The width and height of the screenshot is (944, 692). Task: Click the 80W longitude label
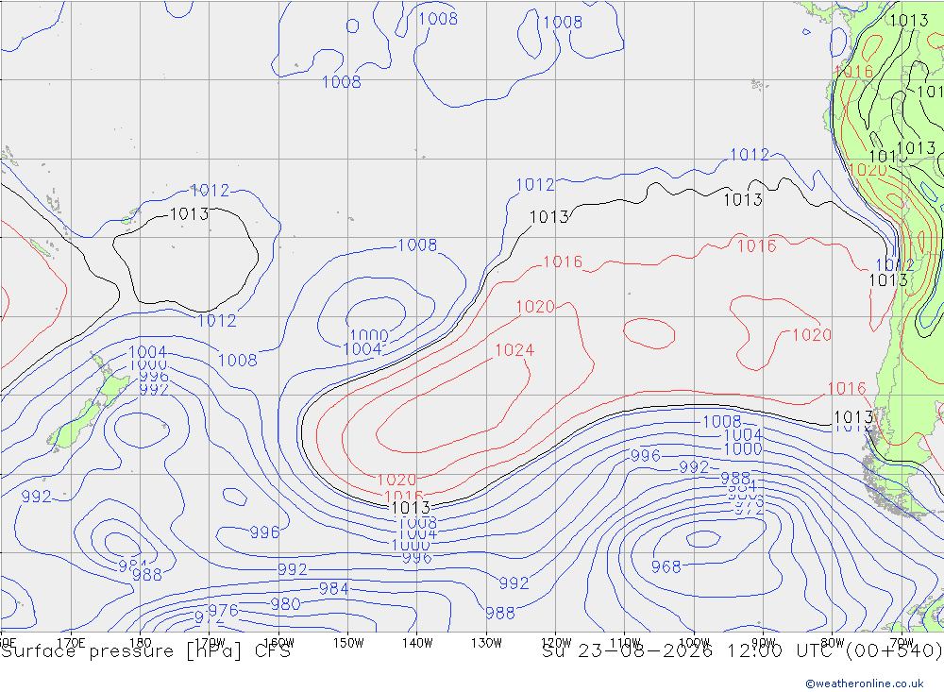tap(833, 643)
